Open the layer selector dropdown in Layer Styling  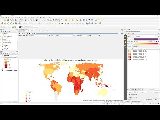click(142, 31)
